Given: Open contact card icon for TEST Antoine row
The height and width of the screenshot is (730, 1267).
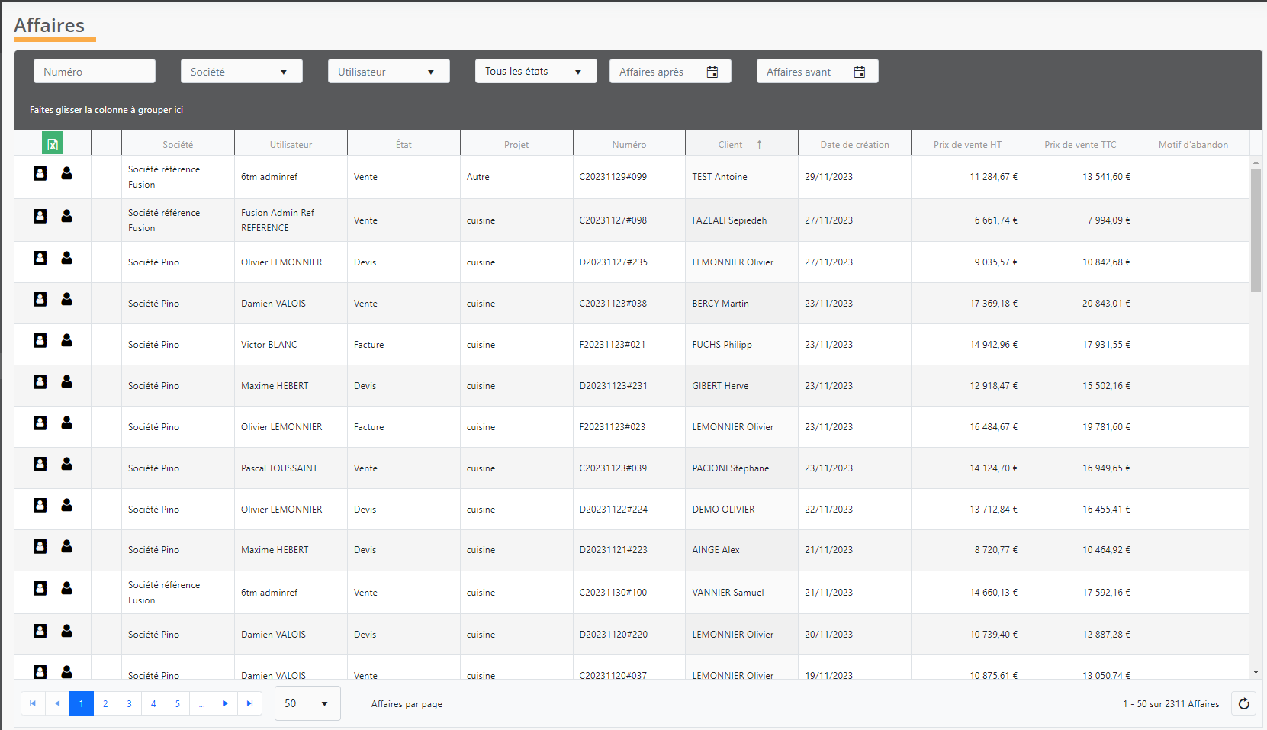Looking at the screenshot, I should point(40,174).
